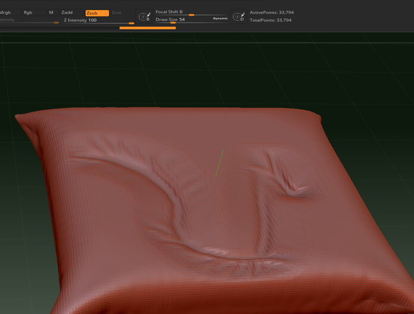Toggle the M material mode button
Viewport: 414px width, 314px height.
point(51,13)
